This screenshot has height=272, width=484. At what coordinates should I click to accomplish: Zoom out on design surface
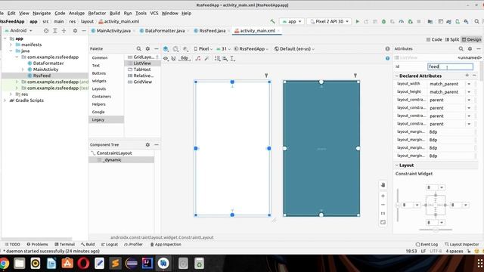tap(383, 205)
